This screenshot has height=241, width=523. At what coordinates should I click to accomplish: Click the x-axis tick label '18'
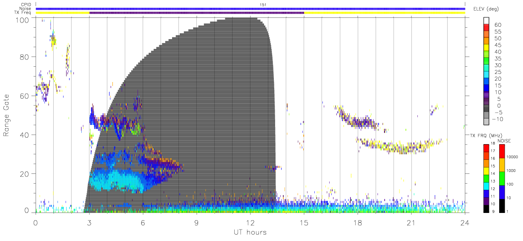(x=357, y=222)
